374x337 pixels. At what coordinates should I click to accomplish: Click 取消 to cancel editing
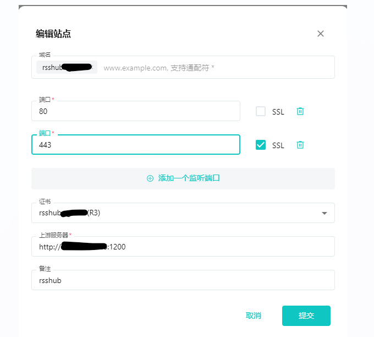click(254, 316)
